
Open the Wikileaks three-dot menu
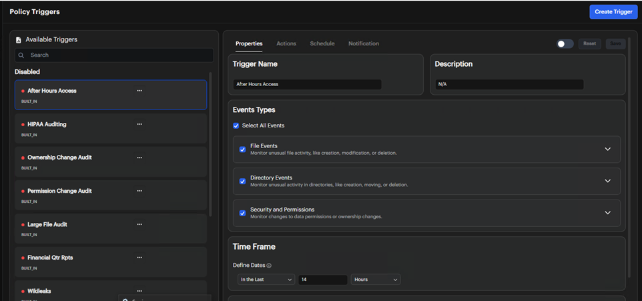coord(139,291)
